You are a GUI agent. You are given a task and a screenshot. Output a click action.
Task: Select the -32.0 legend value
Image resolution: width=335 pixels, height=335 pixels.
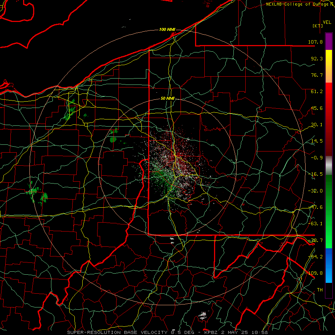(x=315, y=191)
